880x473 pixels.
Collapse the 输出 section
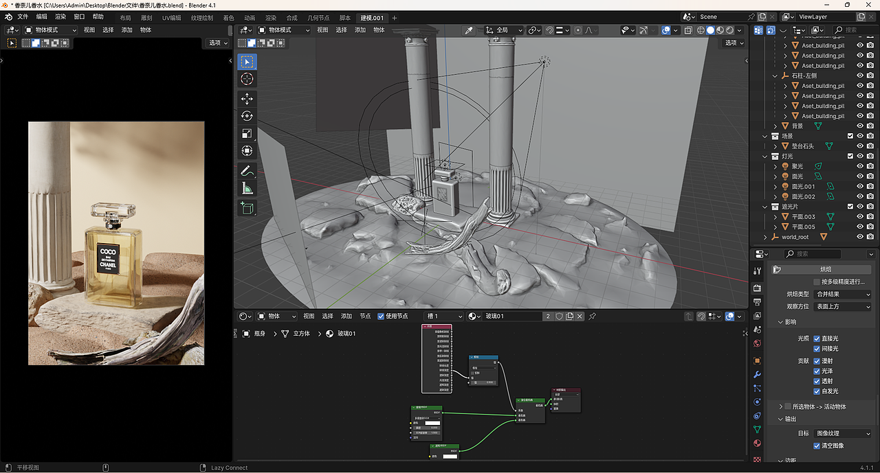[x=780, y=419]
